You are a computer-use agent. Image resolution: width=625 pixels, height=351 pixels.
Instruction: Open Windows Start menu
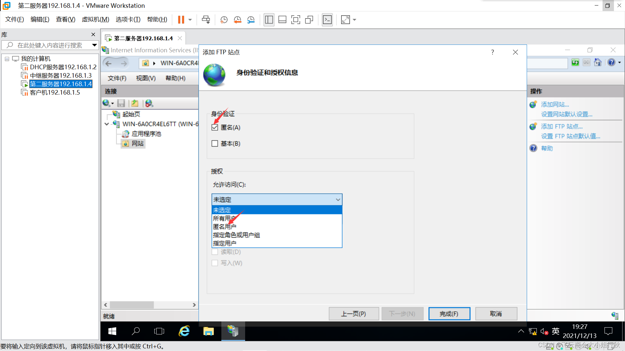coord(112,331)
